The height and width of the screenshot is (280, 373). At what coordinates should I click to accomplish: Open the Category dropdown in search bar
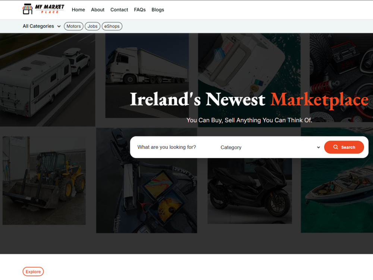(270, 147)
